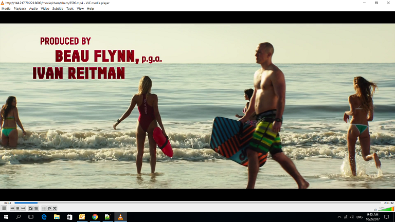
Task: Open the Video menu
Action: pos(45,9)
